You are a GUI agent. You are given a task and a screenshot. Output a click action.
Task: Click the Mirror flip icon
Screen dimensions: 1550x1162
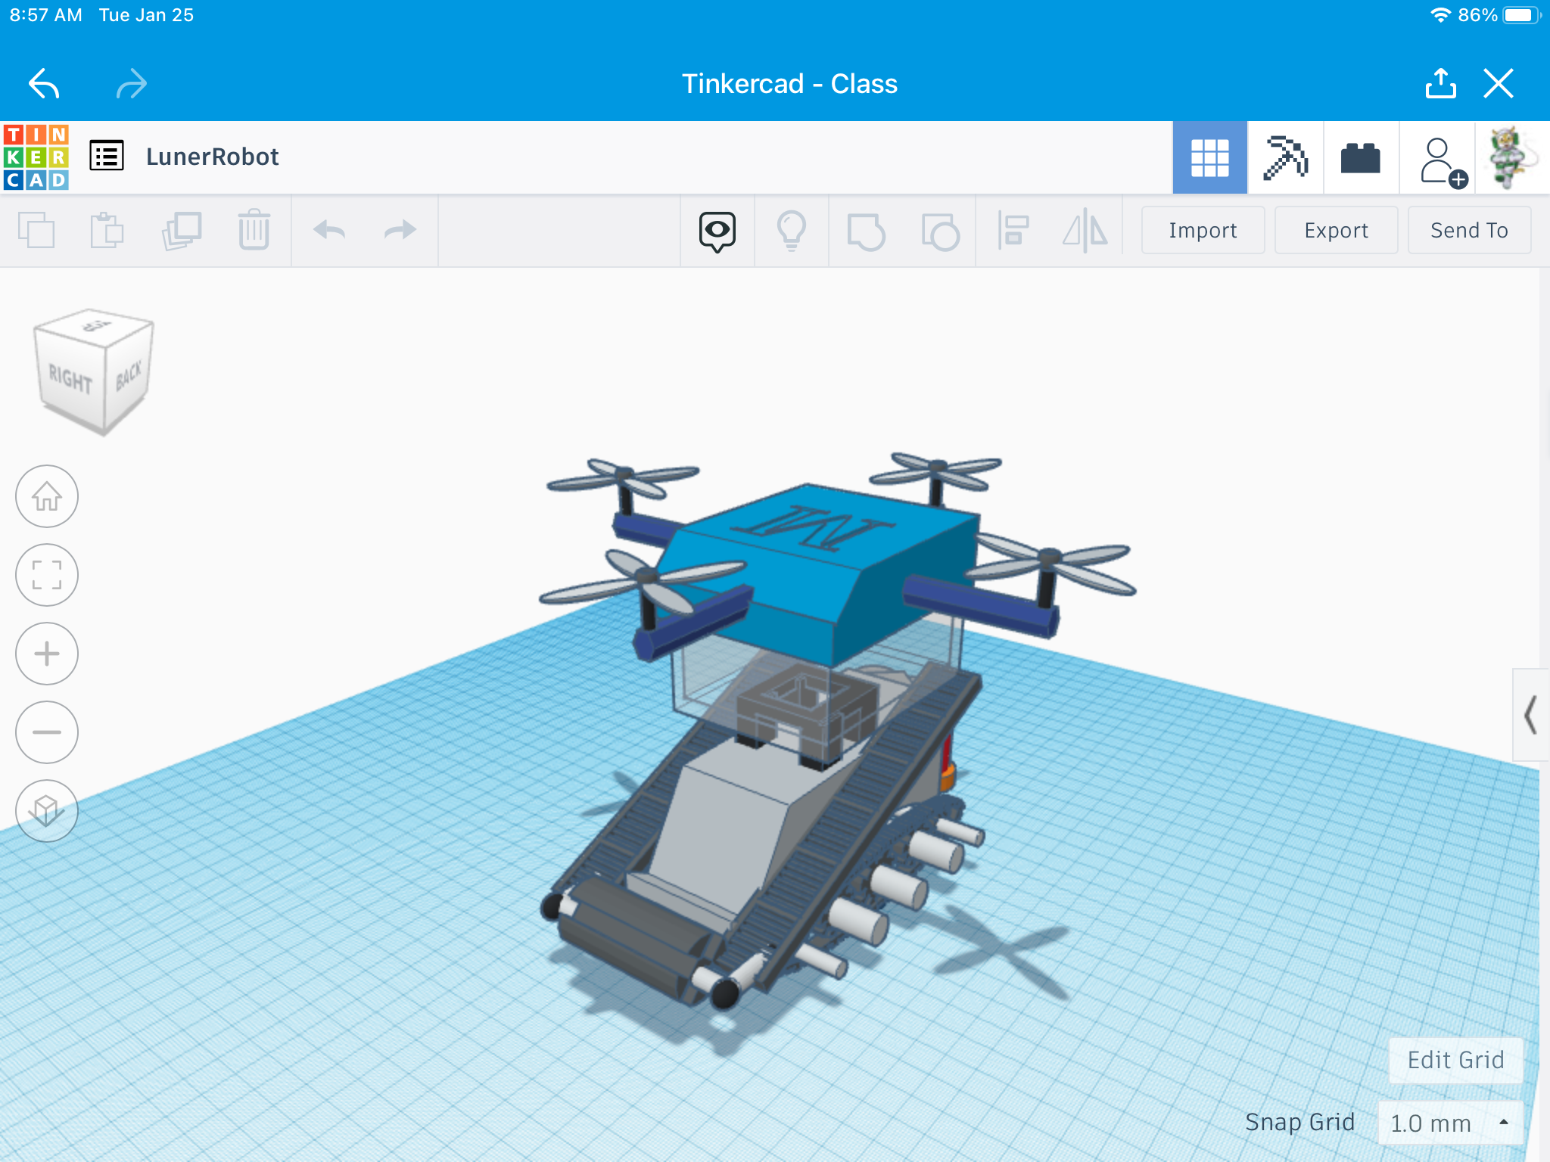tap(1085, 230)
